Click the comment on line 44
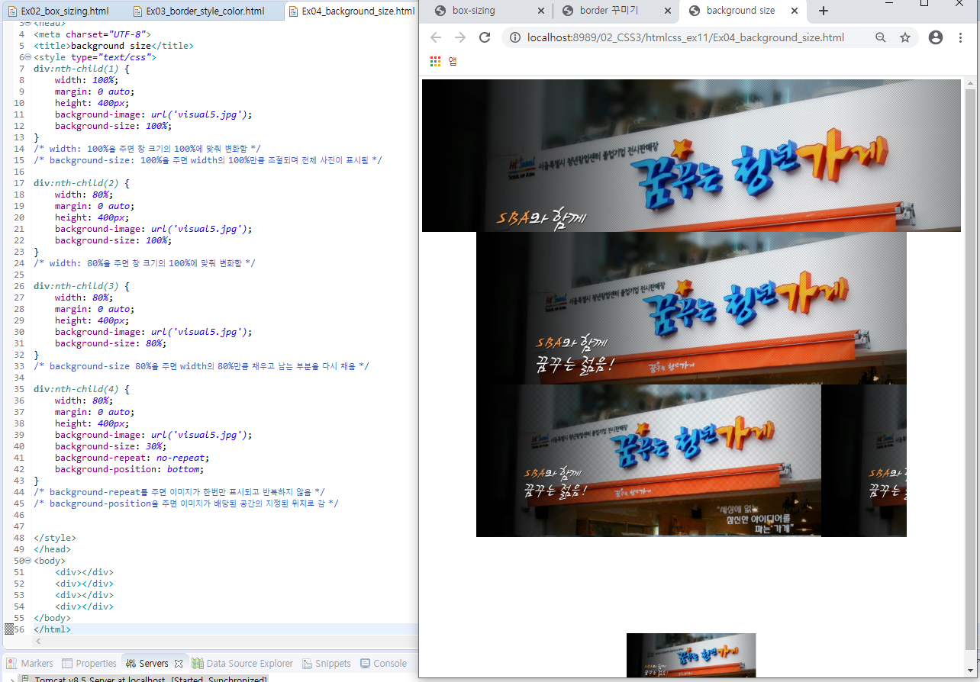This screenshot has width=980, height=682. (x=179, y=492)
